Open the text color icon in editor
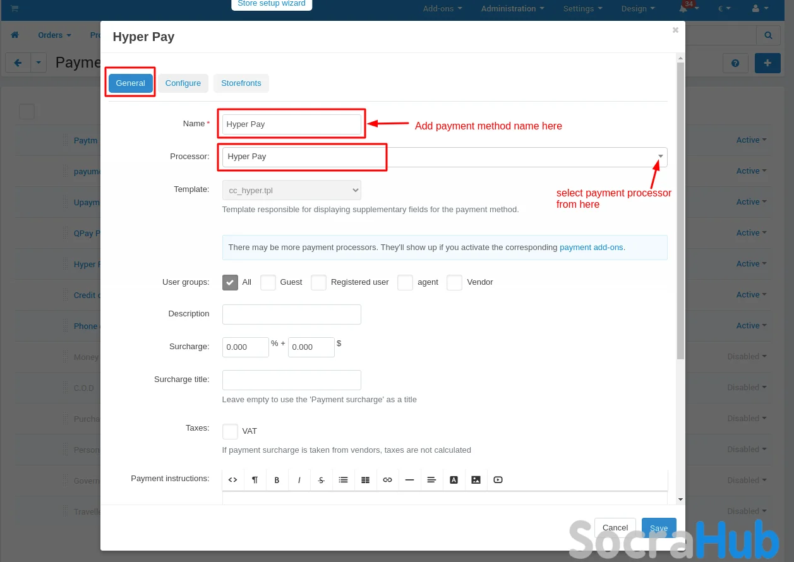The width and height of the screenshot is (794, 562). 454,480
